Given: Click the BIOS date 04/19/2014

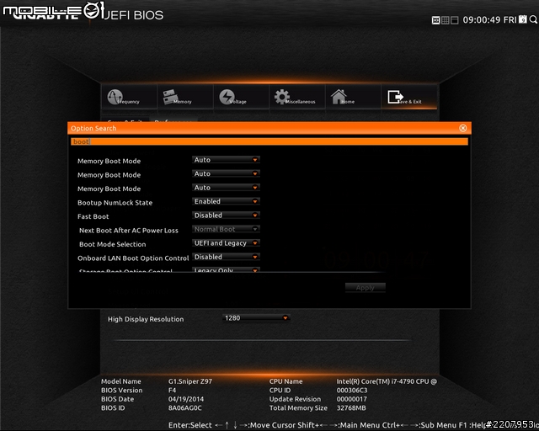Looking at the screenshot, I should coord(186,399).
